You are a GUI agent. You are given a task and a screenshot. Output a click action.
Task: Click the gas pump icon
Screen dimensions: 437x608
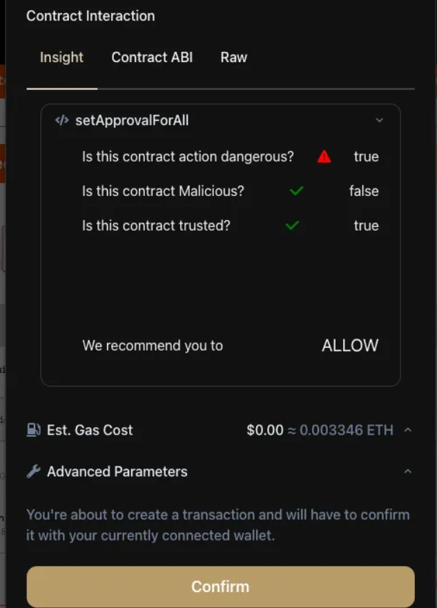[x=34, y=430]
